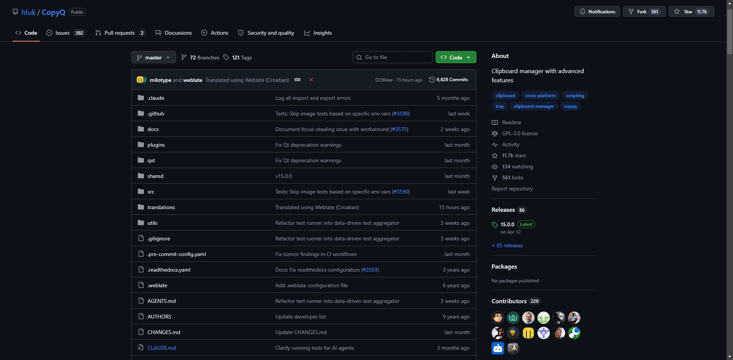The image size is (733, 360).
Task: Open the shared folder
Action: 155,176
